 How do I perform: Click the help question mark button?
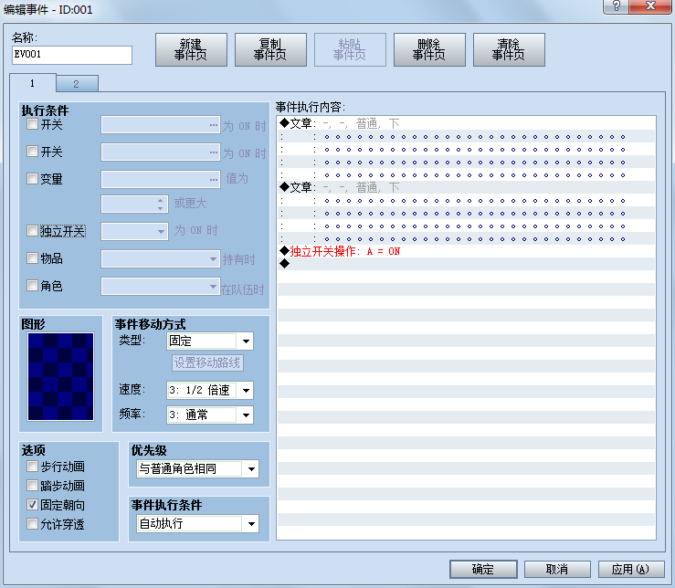[616, 6]
